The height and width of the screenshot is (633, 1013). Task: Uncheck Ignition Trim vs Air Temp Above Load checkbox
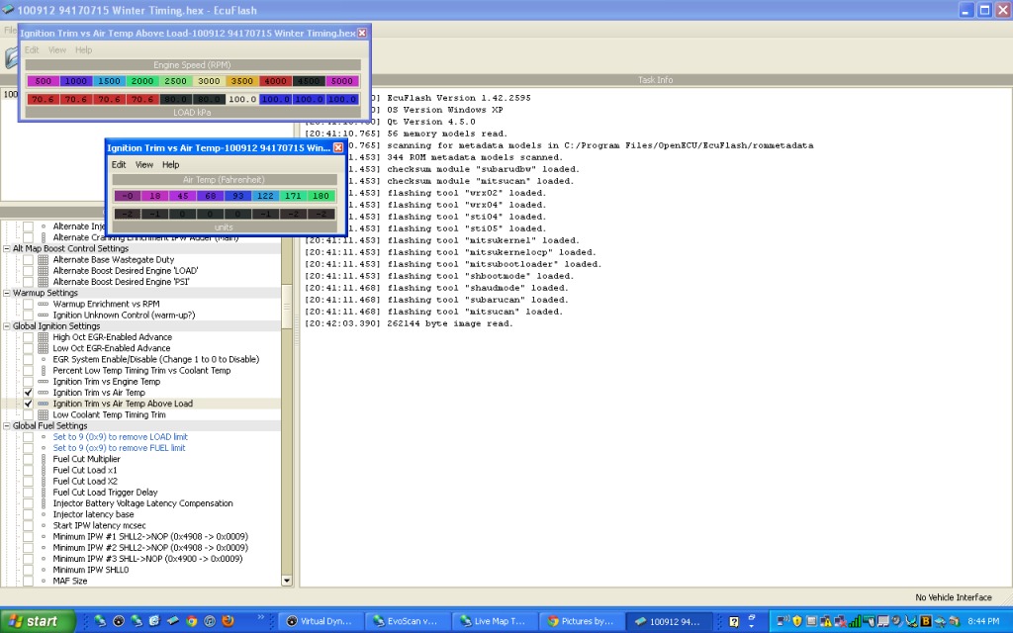click(x=28, y=404)
